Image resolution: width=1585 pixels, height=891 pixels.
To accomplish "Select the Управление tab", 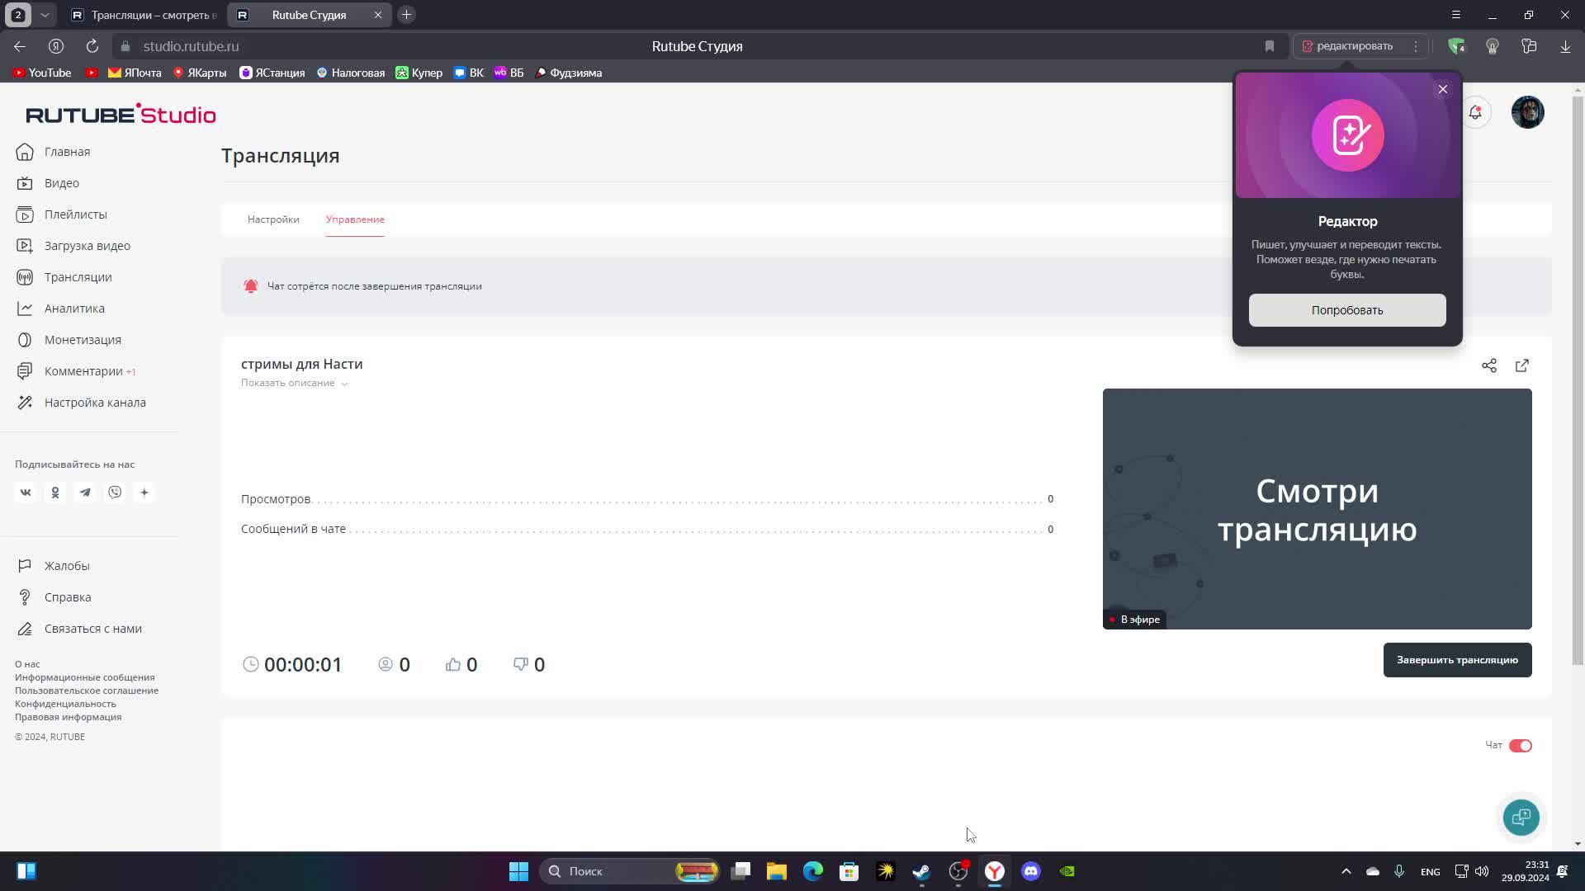I will pos(355,219).
